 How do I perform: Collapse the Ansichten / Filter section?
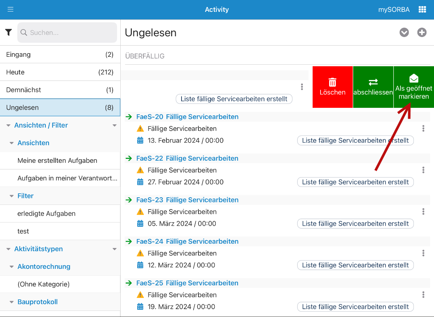tap(8, 125)
